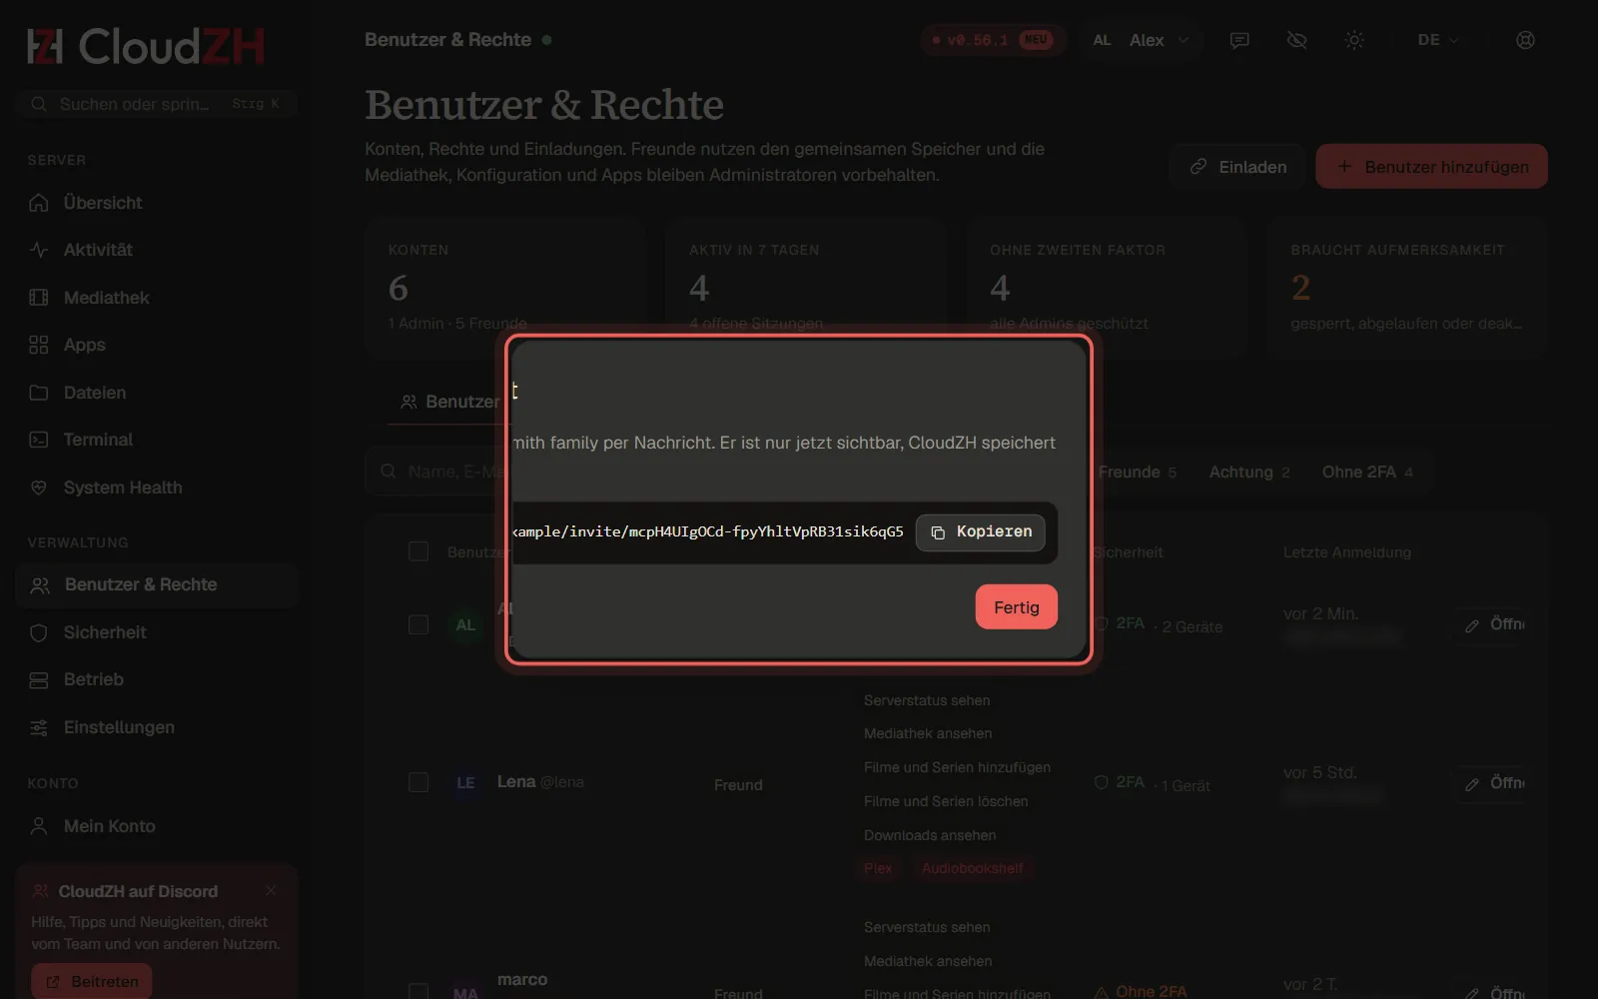Click the Audiobookshelf app tag

click(973, 868)
